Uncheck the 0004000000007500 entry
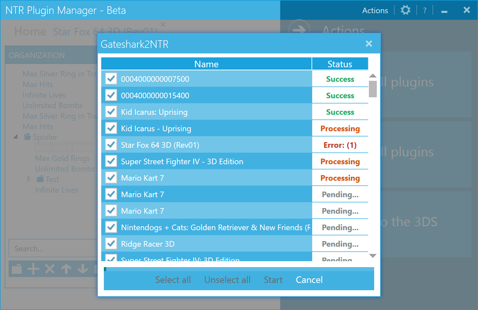478x310 pixels. [x=111, y=78]
